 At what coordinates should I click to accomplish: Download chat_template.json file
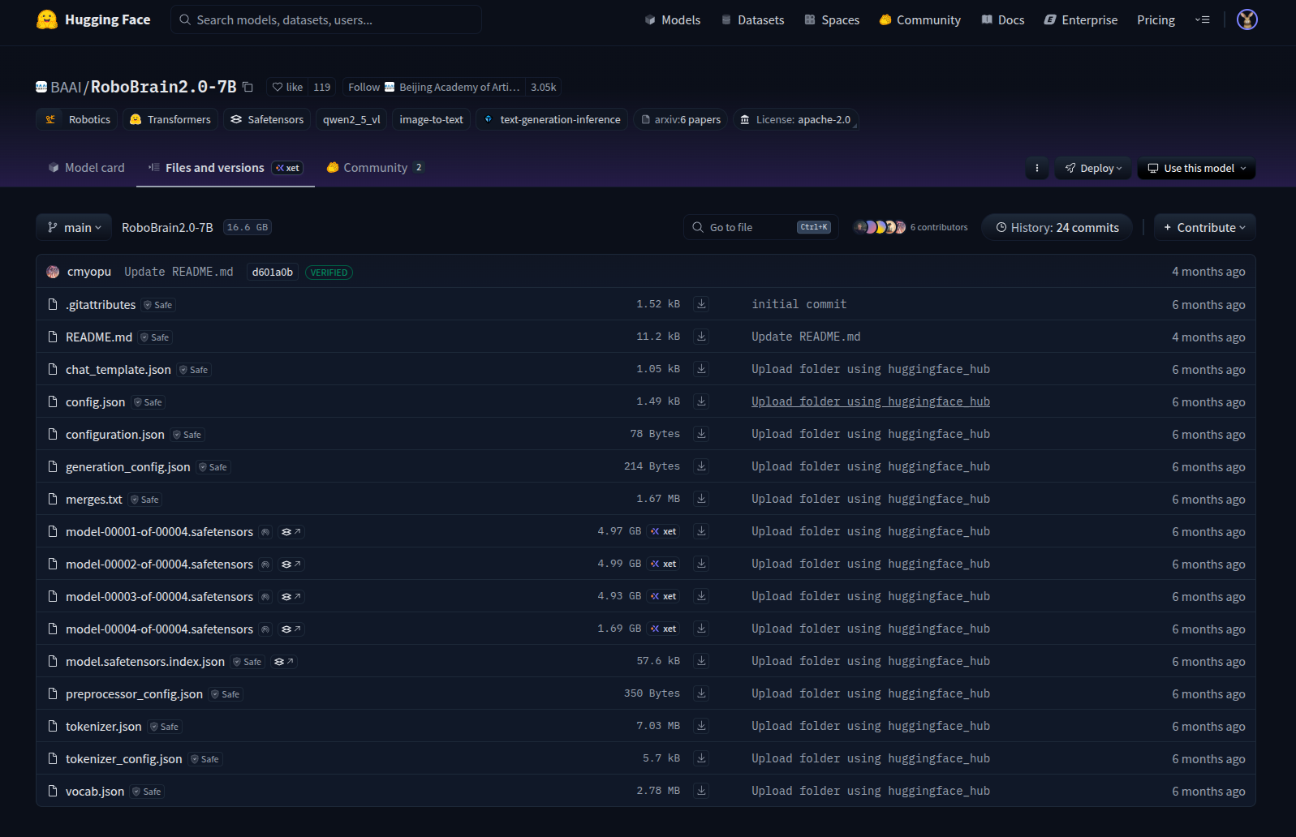tap(701, 369)
